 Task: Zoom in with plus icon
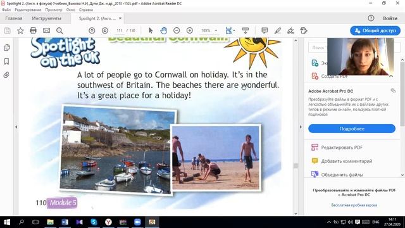coord(190,30)
